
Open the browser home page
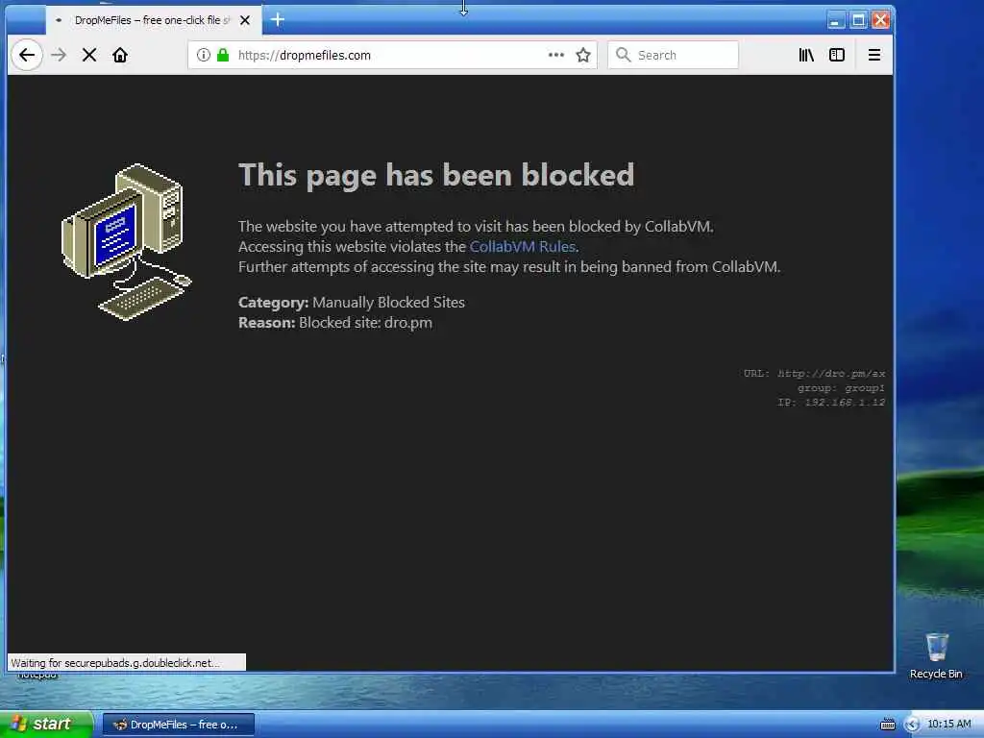120,55
